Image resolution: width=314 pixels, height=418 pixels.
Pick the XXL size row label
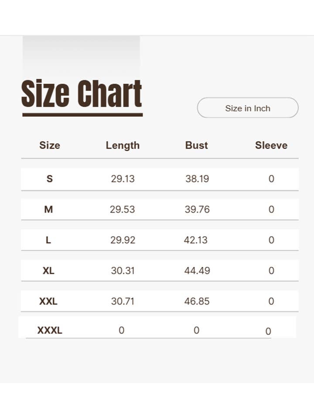(48, 301)
